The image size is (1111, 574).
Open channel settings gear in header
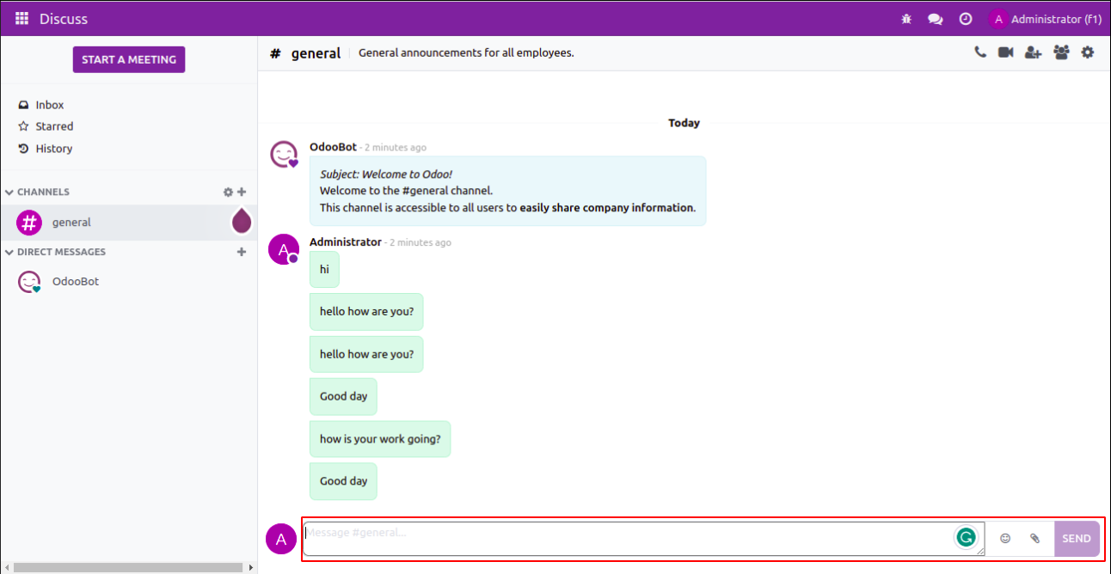tap(1088, 52)
